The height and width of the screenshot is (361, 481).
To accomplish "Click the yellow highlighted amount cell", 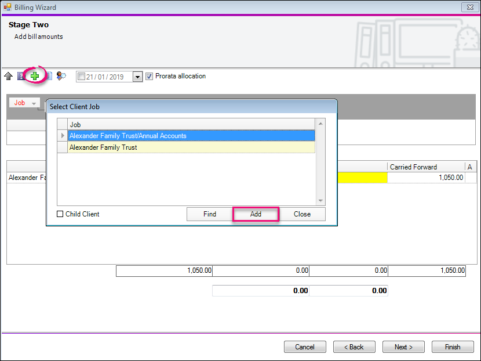I will 362,178.
